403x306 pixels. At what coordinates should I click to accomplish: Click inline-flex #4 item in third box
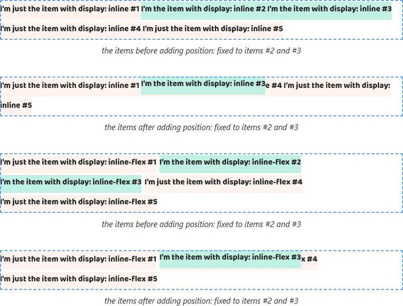coord(223,184)
